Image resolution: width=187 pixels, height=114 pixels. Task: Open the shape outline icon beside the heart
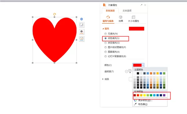(82, 39)
